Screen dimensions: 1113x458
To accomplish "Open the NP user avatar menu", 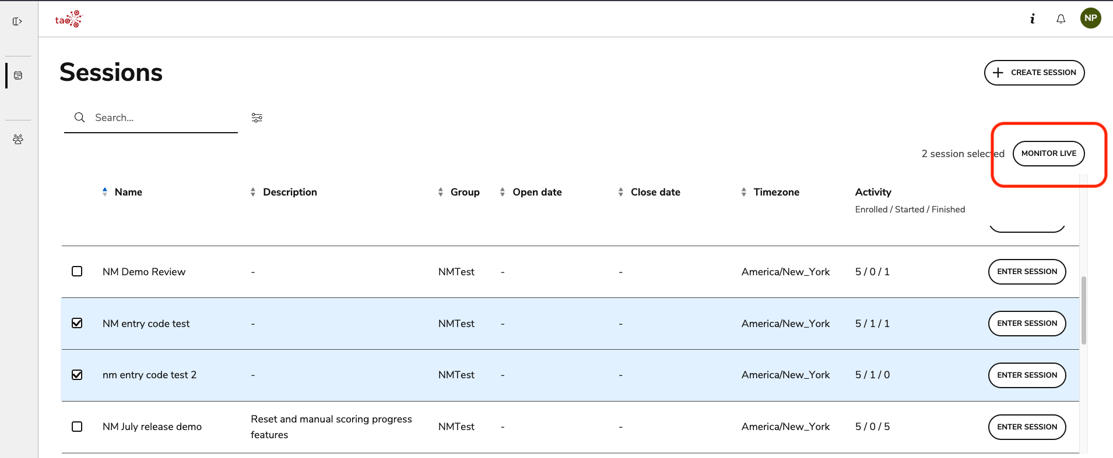I will click(x=1090, y=18).
